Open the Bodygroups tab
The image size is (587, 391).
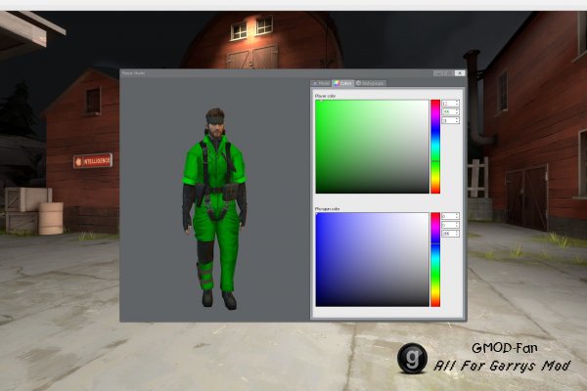[x=370, y=83]
